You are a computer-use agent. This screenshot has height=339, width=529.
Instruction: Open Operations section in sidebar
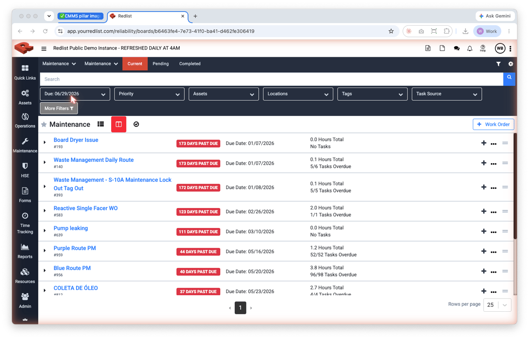(x=25, y=120)
